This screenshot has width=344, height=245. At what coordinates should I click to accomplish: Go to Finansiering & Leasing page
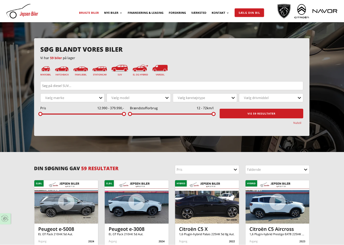[145, 13]
